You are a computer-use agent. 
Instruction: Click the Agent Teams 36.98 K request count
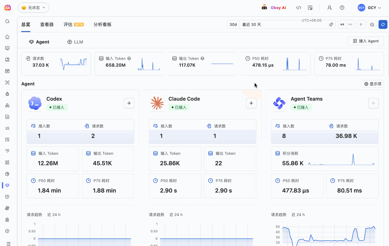point(346,136)
